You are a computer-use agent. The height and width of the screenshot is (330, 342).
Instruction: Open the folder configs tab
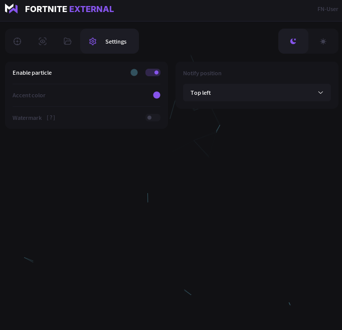pos(68,41)
